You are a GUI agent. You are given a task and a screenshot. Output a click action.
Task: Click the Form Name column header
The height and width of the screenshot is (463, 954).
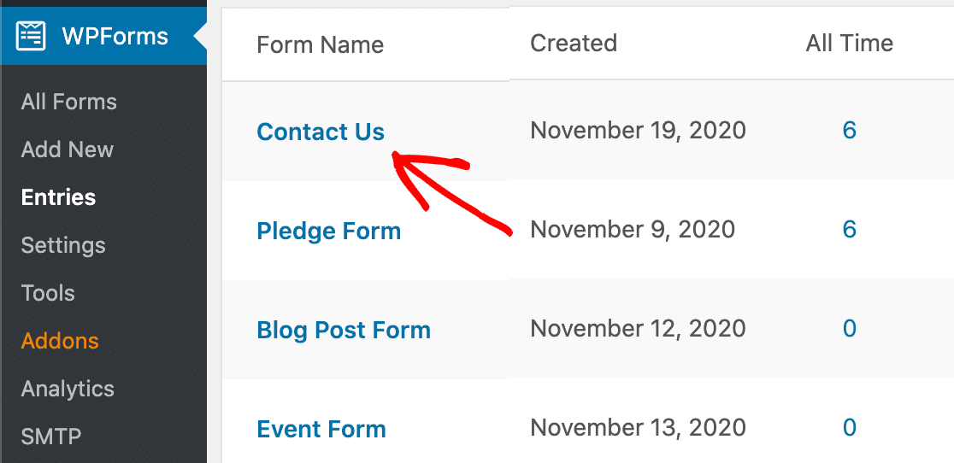pyautogui.click(x=320, y=44)
